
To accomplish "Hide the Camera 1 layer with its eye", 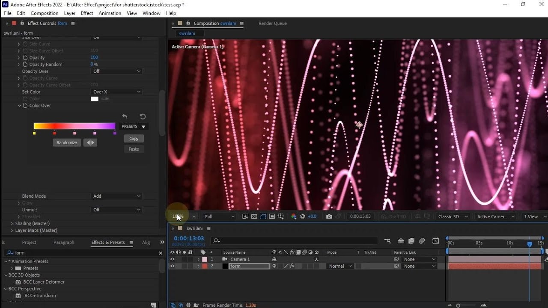I will coord(173,259).
